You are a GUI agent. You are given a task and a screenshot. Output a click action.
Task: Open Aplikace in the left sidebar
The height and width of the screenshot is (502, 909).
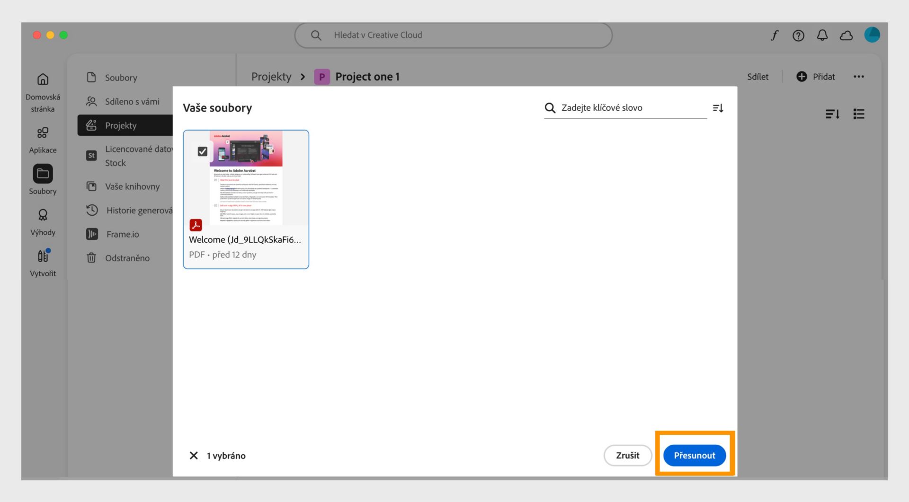[x=43, y=140]
